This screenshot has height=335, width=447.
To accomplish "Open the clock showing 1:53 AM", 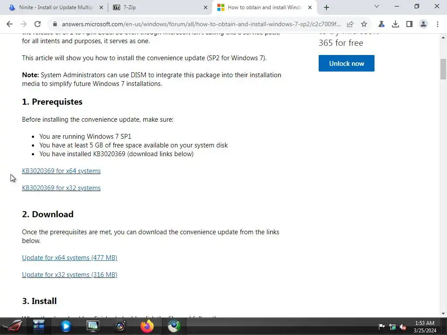I will click(x=425, y=327).
